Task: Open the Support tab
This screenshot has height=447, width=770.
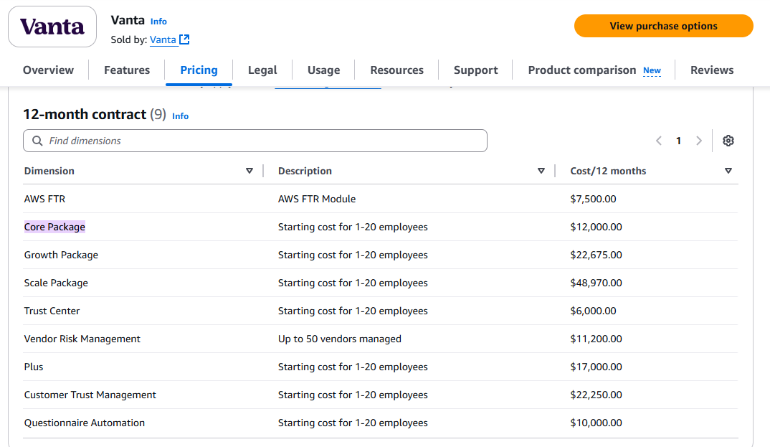Action: click(476, 70)
